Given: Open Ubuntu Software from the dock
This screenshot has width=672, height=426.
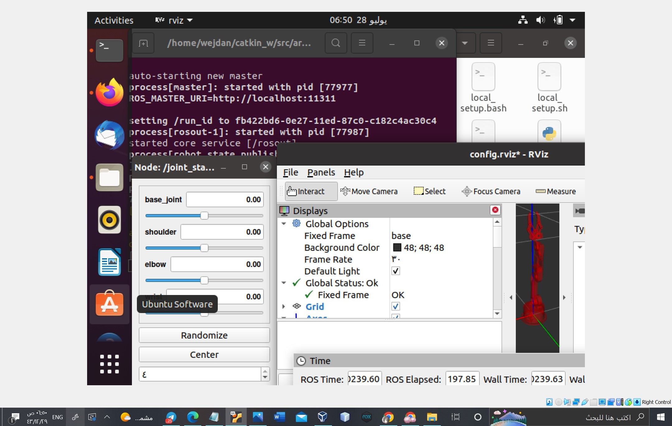Looking at the screenshot, I should pos(110,304).
